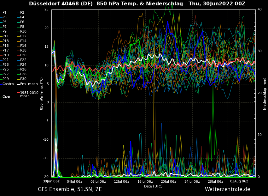
Task: Click the Date (UTC) x-axis label
Action: [x=153, y=187]
